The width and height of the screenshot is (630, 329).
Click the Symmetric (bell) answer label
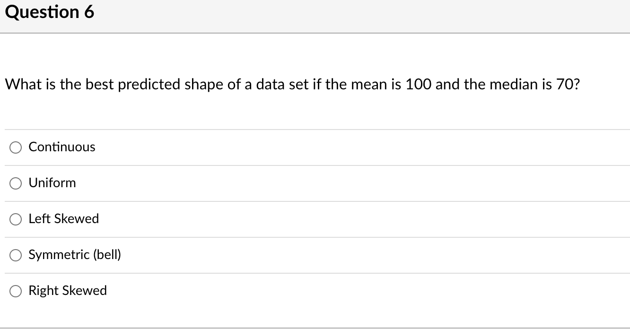point(75,255)
